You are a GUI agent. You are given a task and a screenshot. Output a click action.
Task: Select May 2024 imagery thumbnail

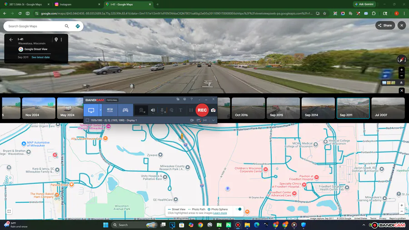70,108
